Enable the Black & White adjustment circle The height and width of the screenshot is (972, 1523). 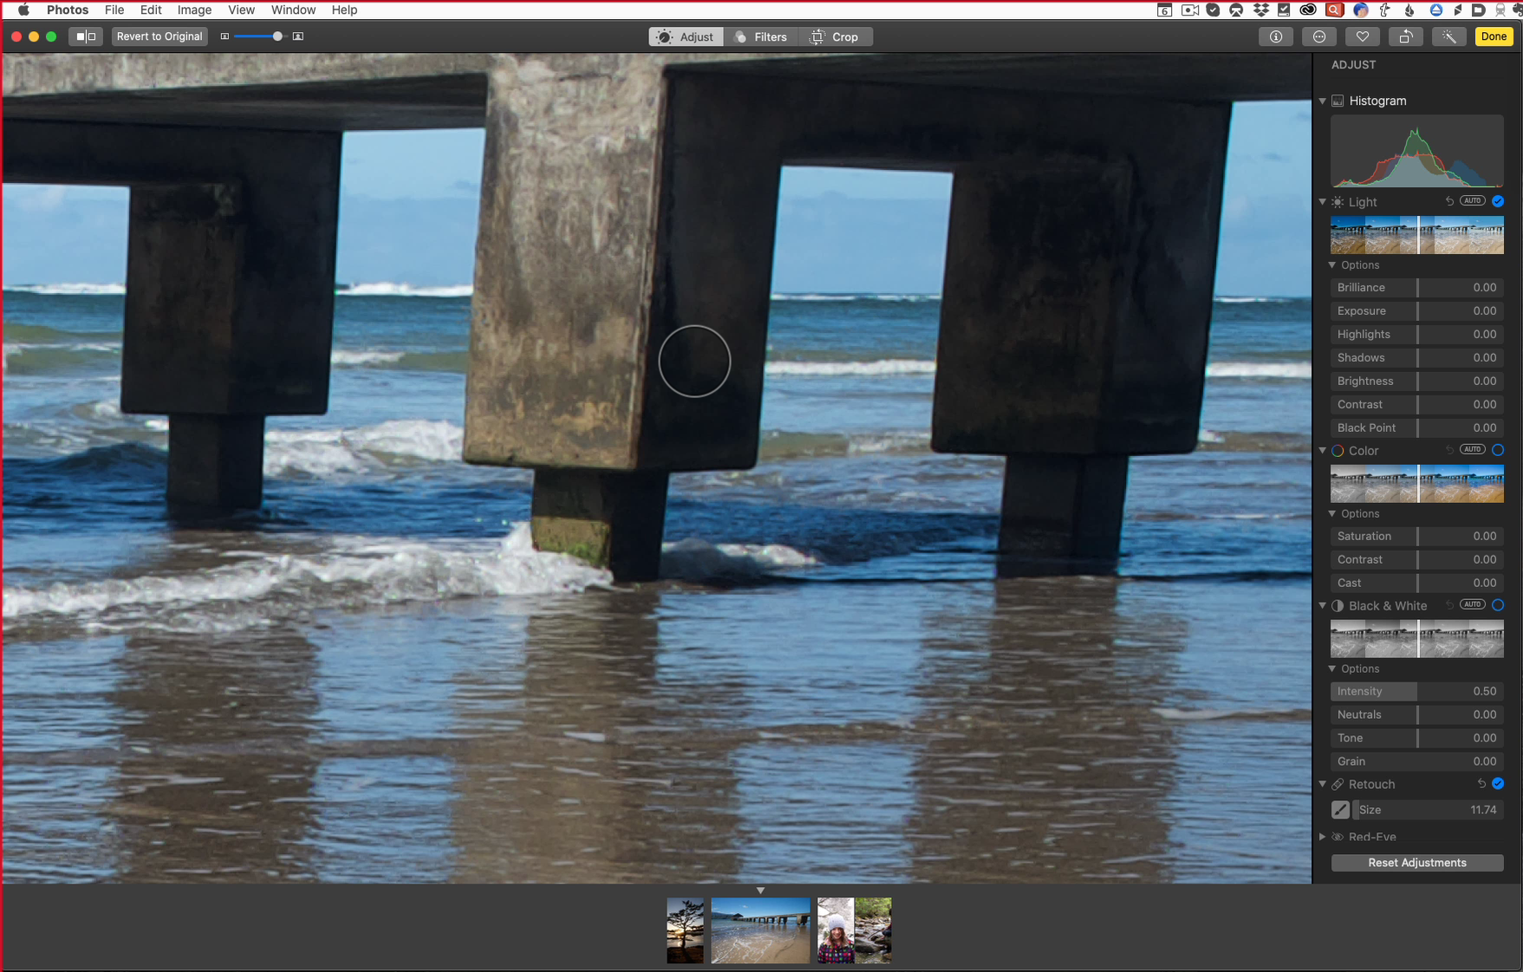pyautogui.click(x=1498, y=605)
